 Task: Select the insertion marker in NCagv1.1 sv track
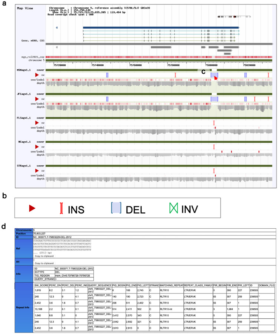[214, 147]
